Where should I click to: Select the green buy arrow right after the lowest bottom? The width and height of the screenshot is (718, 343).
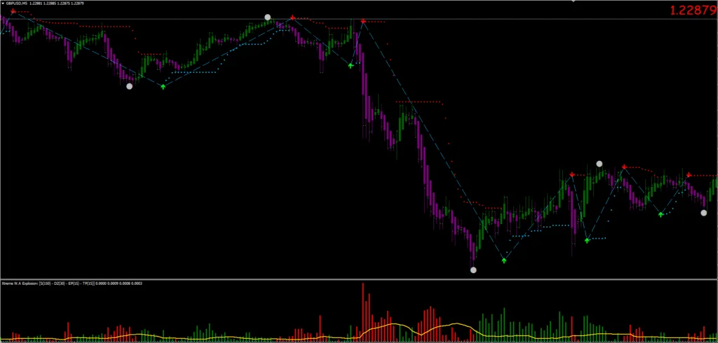[x=504, y=260]
